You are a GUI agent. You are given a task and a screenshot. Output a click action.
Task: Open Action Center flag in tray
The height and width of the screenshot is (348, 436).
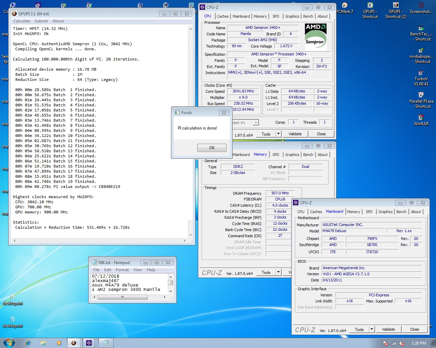[x=385, y=343]
